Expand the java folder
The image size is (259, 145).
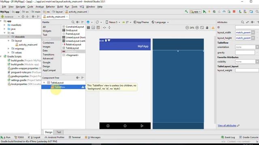[4, 29]
